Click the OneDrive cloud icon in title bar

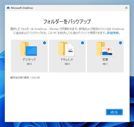pos(8,8)
